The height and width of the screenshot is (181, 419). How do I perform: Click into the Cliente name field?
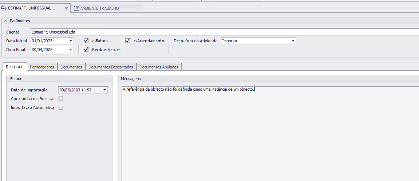218,32
